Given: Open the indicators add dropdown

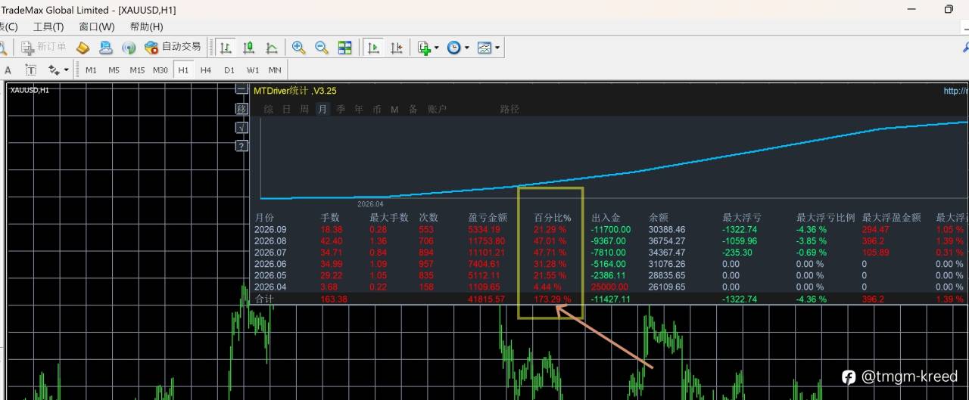Looking at the screenshot, I should (428, 48).
